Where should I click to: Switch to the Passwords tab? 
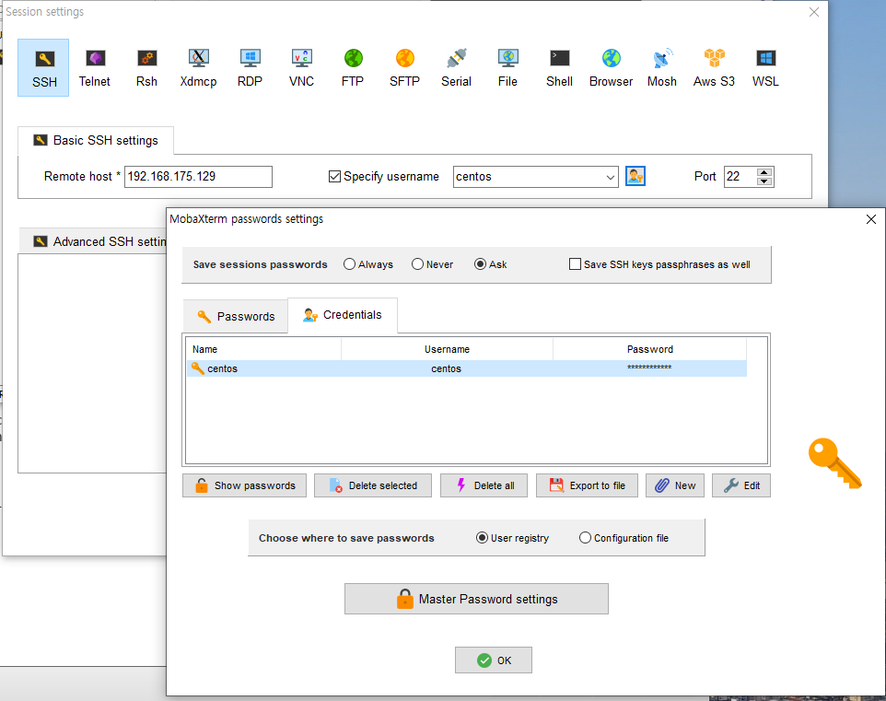(236, 316)
